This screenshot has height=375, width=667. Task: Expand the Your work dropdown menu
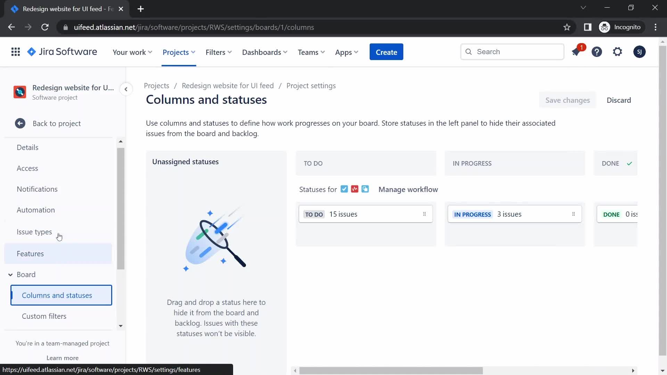click(x=133, y=52)
